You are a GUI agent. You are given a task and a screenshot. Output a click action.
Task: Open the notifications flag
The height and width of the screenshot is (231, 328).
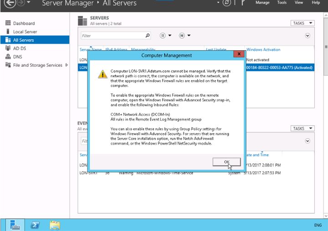click(x=243, y=3)
